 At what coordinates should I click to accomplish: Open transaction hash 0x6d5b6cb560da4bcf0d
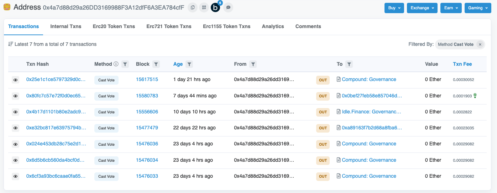[56, 160]
